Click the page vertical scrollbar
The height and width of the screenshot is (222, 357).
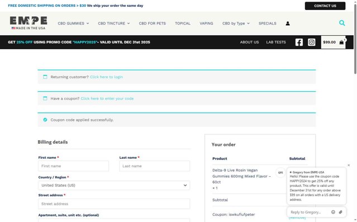355,39
